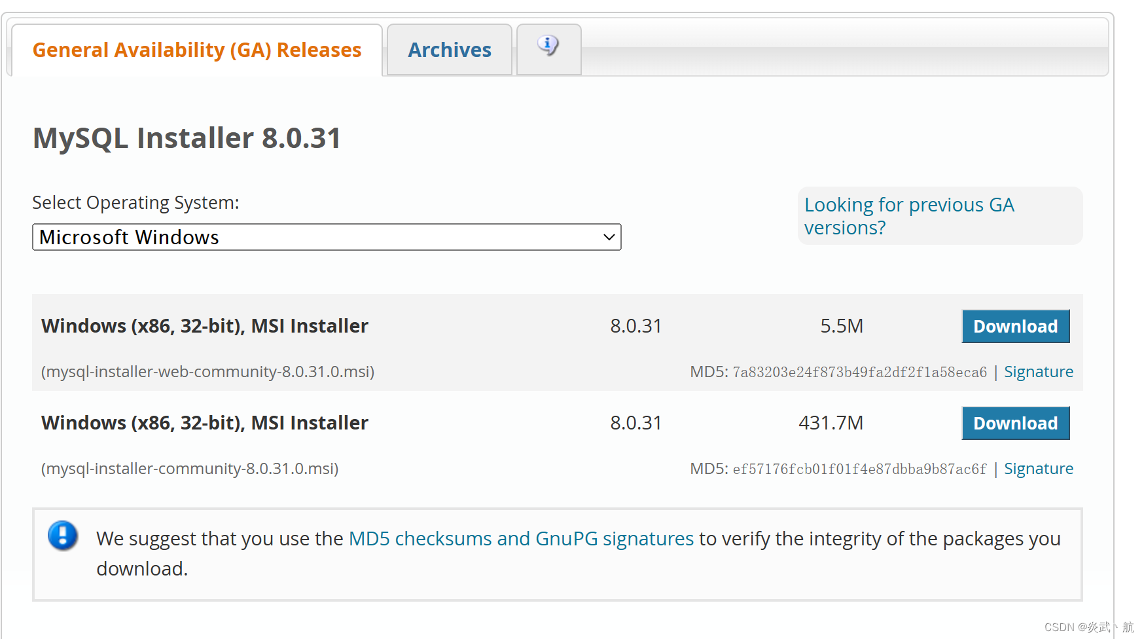Click filename (mysql-installer-community-8.0.31.0.msi)
1144x639 pixels.
[x=190, y=469]
